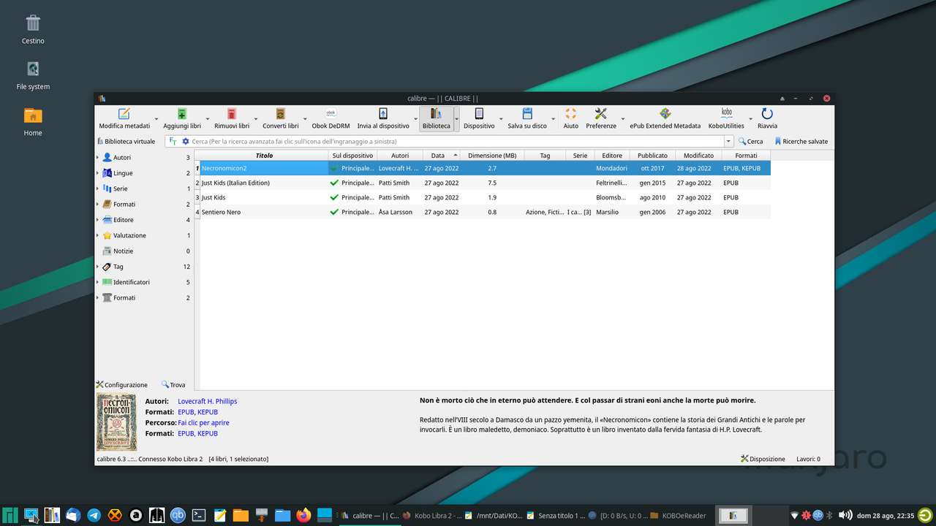Launch Obok DeDRM plugin
This screenshot has height=526, width=936.
click(x=331, y=118)
